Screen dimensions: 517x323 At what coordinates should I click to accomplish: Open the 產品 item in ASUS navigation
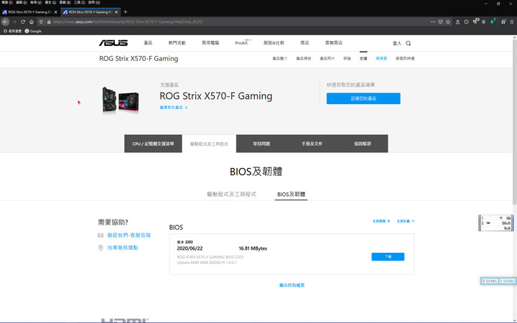[x=148, y=43]
